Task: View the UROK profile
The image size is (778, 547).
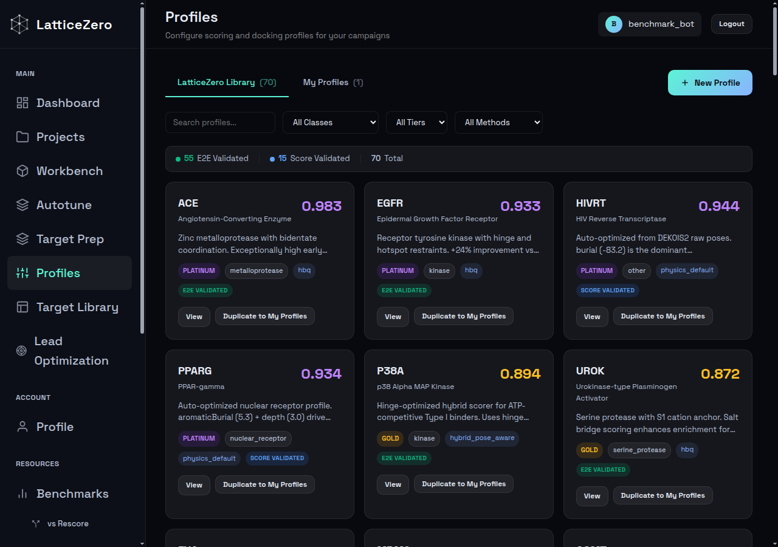Action: [592, 496]
